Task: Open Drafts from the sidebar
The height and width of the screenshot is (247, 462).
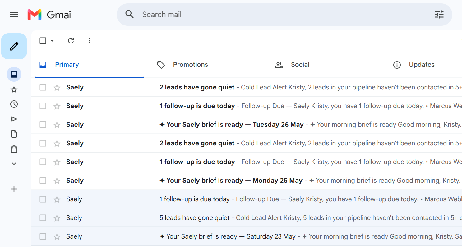Action: click(x=14, y=134)
